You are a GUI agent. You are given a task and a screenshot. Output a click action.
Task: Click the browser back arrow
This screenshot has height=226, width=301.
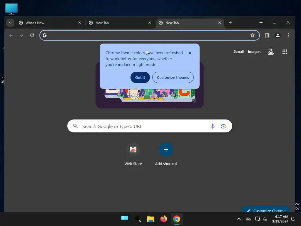(x=11, y=35)
